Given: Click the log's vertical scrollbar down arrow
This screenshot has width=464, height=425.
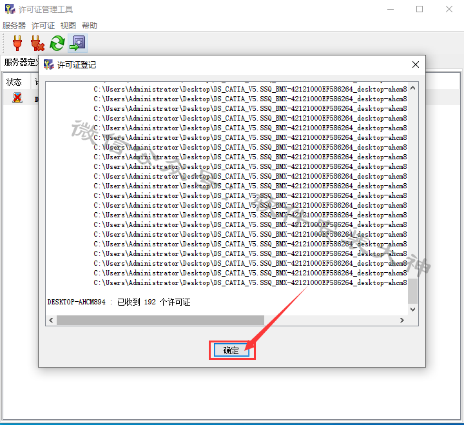Looking at the screenshot, I should 413,310.
